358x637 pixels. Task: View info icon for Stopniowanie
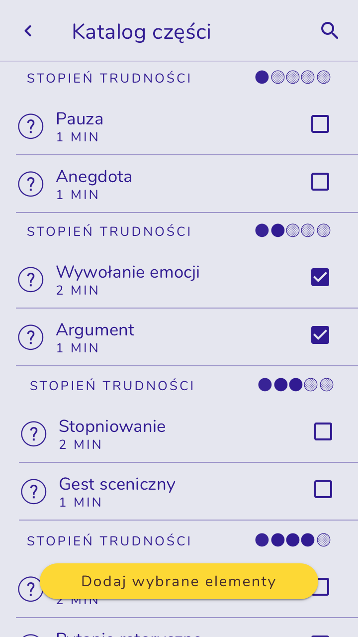pyautogui.click(x=34, y=434)
